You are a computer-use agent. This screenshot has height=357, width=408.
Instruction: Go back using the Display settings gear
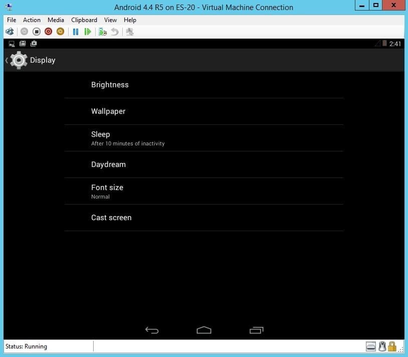click(x=18, y=60)
